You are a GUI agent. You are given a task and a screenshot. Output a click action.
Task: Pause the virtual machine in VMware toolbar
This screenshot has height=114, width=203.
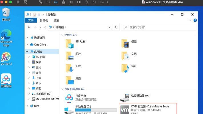tap(18, 2)
